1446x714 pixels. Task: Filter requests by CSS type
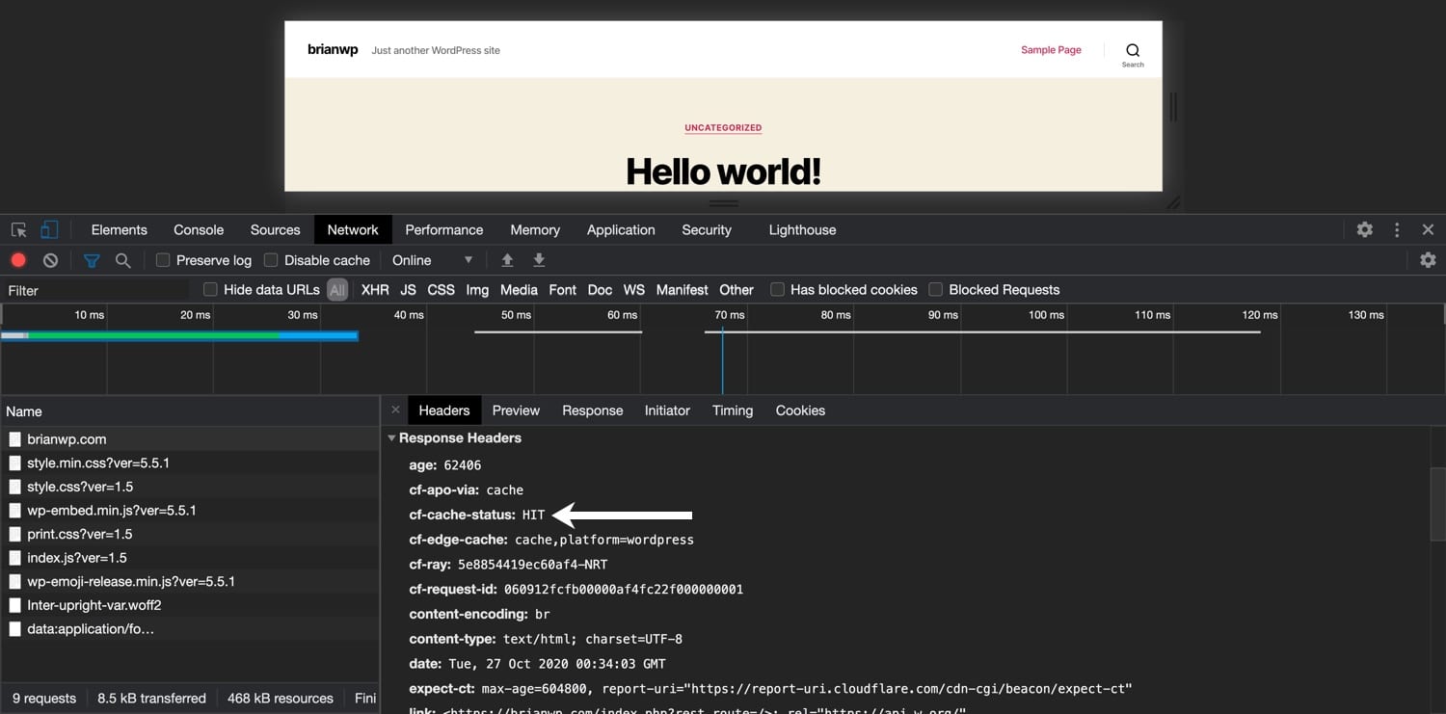pyautogui.click(x=441, y=289)
